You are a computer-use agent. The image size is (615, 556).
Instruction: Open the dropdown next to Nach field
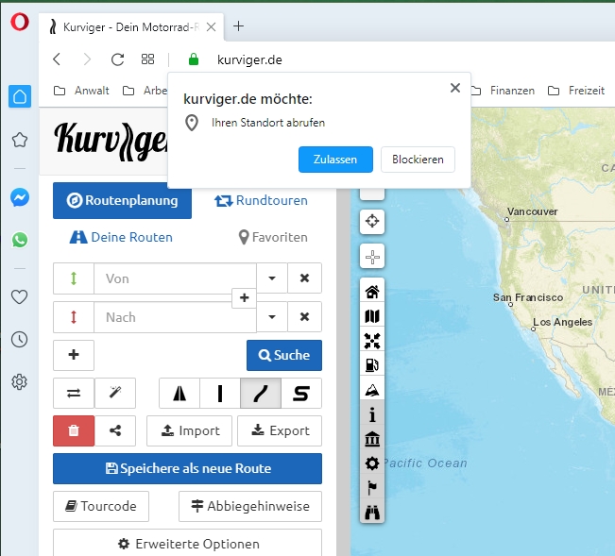point(272,317)
